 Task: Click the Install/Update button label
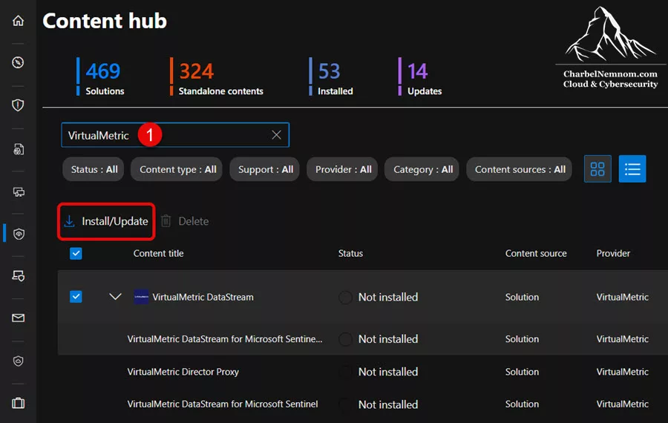[114, 221]
